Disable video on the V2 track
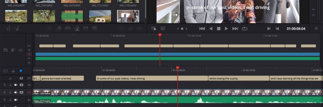Screen dimensions: 323x107 click(x=22, y=85)
